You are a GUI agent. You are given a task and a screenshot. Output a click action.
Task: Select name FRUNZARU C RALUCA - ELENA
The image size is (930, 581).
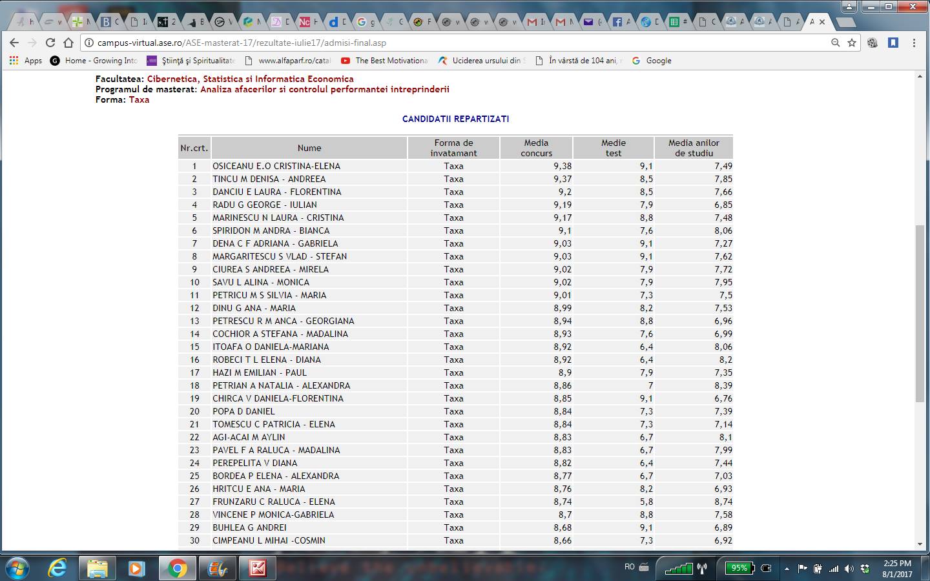pos(274,502)
